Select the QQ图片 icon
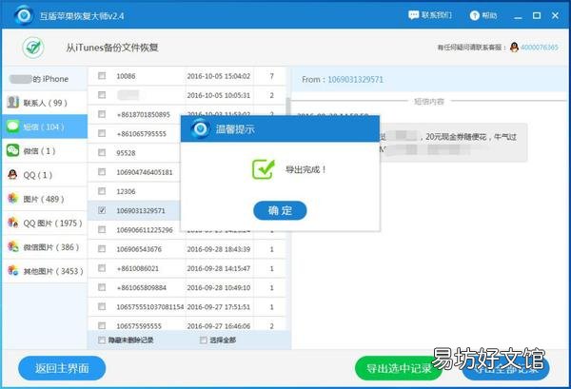This screenshot has width=571, height=389. coord(12,223)
